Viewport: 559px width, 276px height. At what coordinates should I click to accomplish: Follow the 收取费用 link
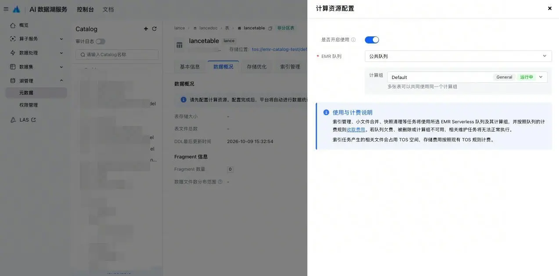click(x=356, y=129)
